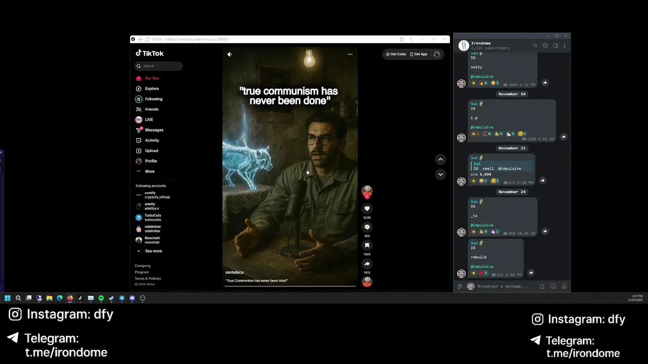The image size is (648, 364).
Task: Go to Following feed
Action: coord(149,99)
